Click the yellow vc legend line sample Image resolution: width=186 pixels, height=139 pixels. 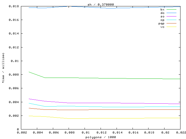tap(171, 27)
